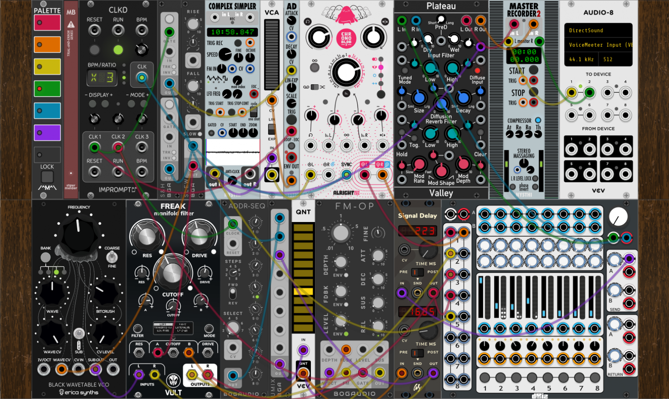Click the TRIG button on AD envelope
Image resolution: width=669 pixels, height=399 pixels.
pyautogui.click(x=291, y=119)
